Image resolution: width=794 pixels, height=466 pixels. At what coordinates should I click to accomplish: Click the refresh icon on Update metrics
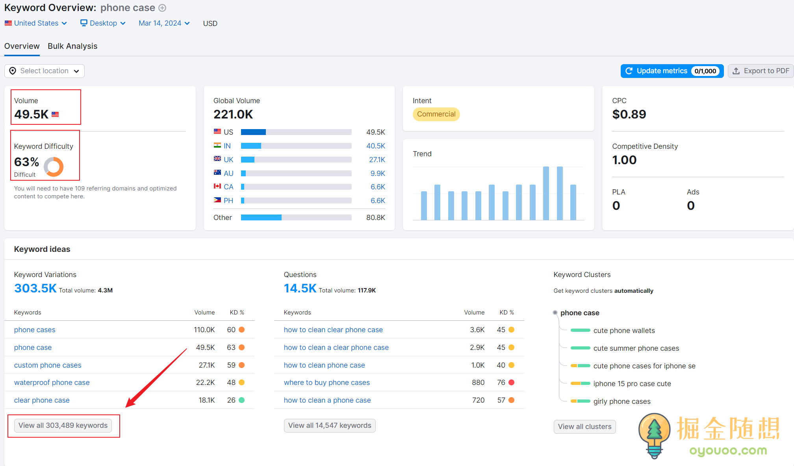click(629, 71)
